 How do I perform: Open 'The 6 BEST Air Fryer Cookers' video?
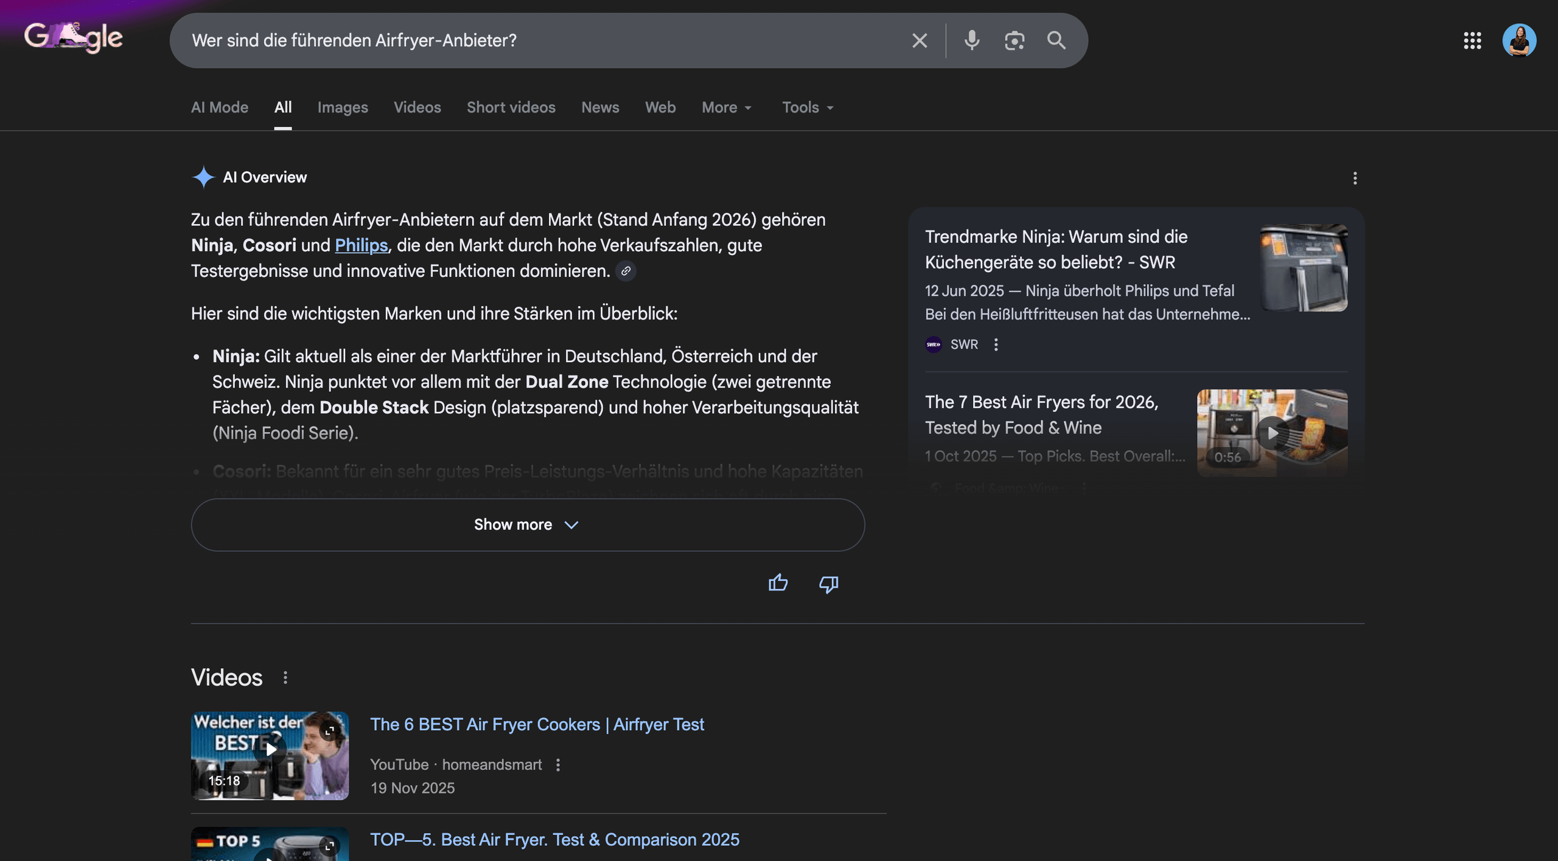[x=537, y=724]
